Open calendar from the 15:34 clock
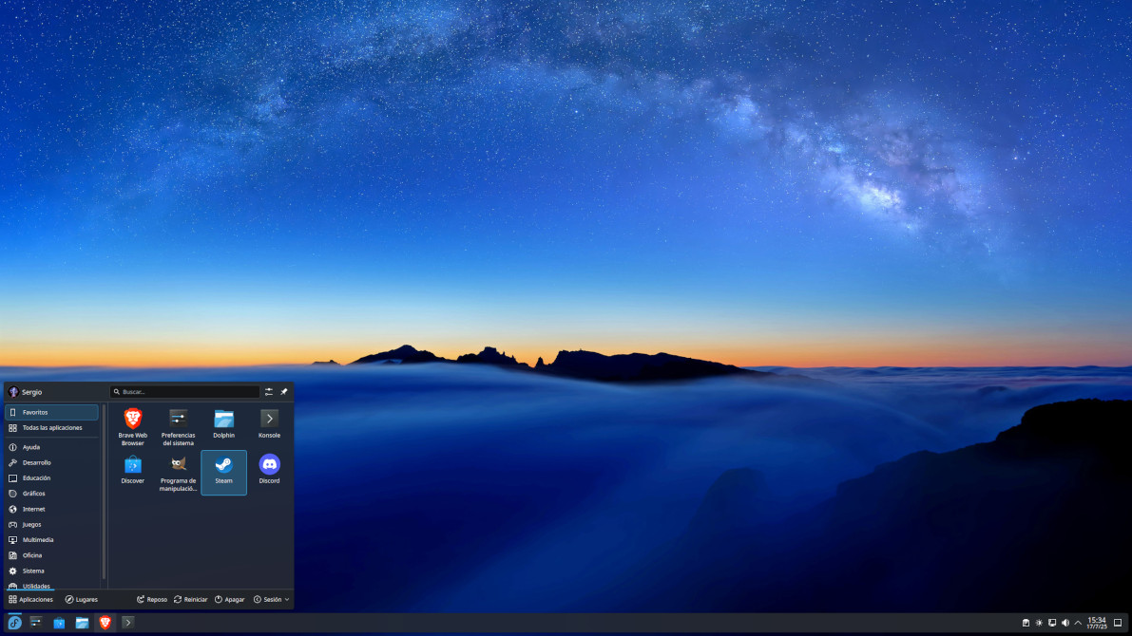Screen dimensions: 1132x636 click(x=1097, y=623)
